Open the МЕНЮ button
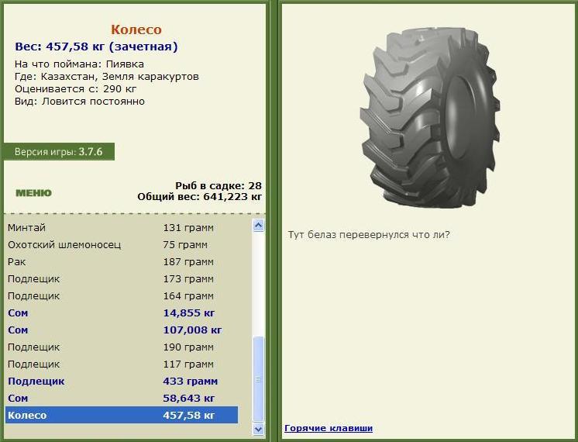 (x=33, y=193)
